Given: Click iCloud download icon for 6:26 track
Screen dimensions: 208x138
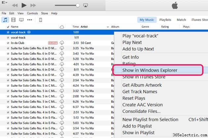Looking at the screenshot, I should (x=62, y=101).
